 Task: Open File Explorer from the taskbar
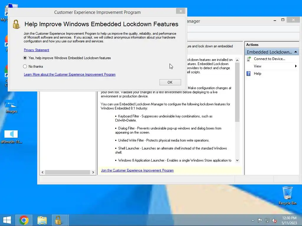click(42, 220)
